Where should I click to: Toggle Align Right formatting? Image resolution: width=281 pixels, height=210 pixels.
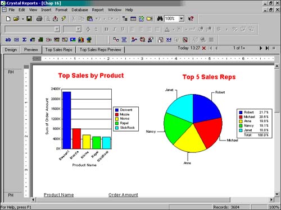point(149,29)
